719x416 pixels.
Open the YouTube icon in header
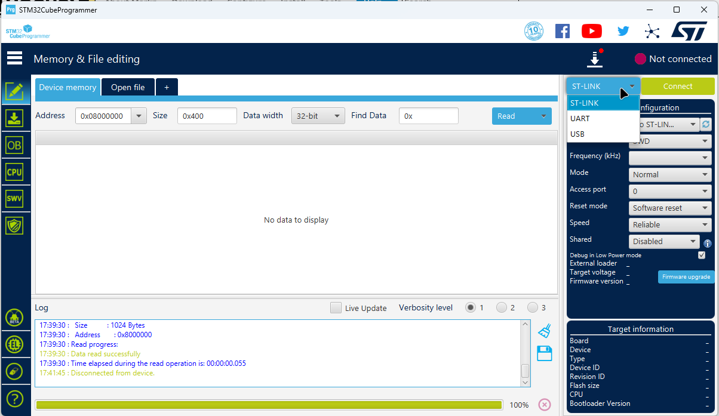click(591, 31)
